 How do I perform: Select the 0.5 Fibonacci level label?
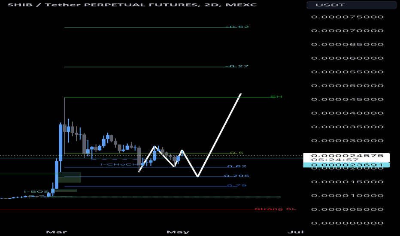pyautogui.click(x=237, y=153)
